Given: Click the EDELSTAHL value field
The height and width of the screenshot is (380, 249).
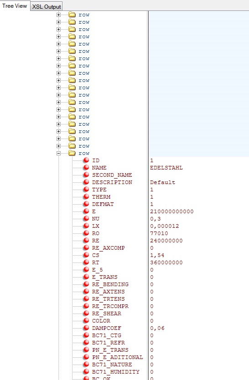Looking at the screenshot, I should [166, 168].
